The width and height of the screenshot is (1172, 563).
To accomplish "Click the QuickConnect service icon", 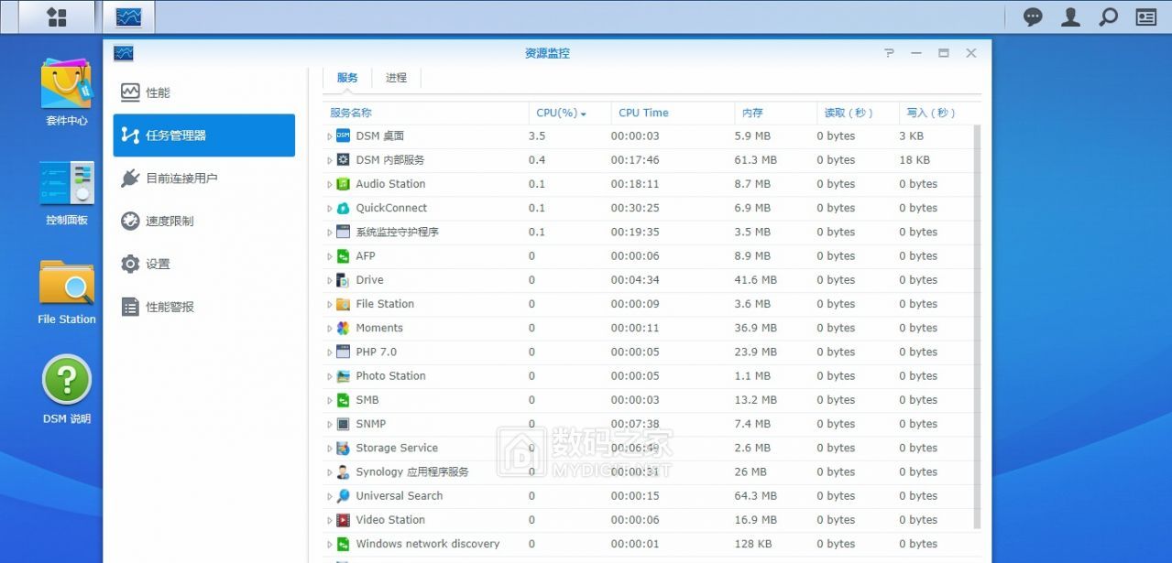I will (x=343, y=208).
